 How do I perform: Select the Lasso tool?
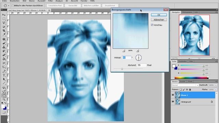(x=4, y=23)
